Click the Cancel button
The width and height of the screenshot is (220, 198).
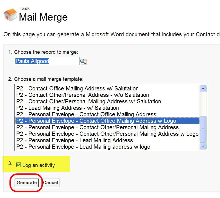[51, 183]
